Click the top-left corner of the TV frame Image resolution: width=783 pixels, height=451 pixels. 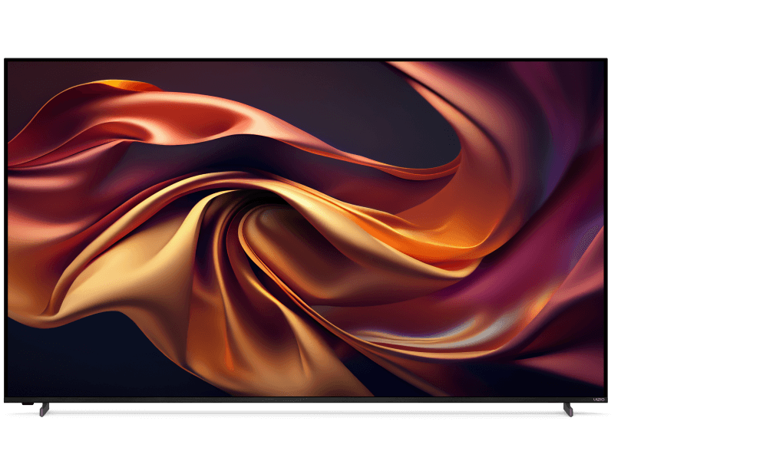pos(5,60)
